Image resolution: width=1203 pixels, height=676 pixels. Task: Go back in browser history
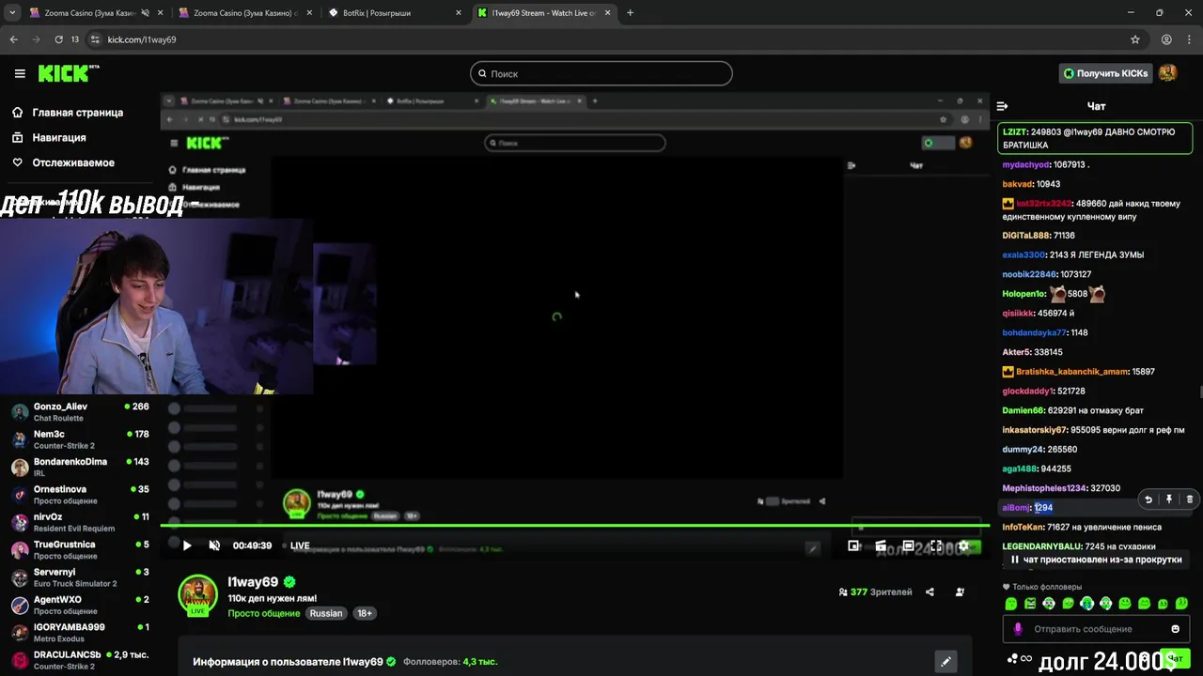[13, 39]
